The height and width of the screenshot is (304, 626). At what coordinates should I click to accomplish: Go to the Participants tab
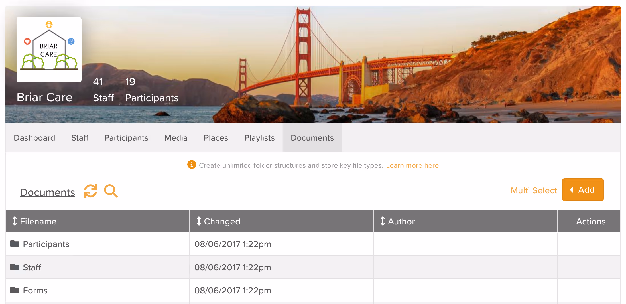tap(126, 138)
